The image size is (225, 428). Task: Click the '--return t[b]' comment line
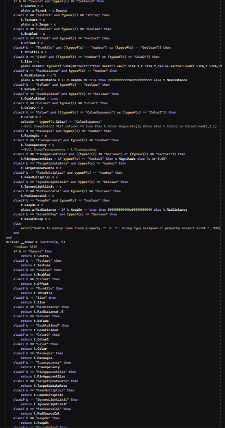25,247
